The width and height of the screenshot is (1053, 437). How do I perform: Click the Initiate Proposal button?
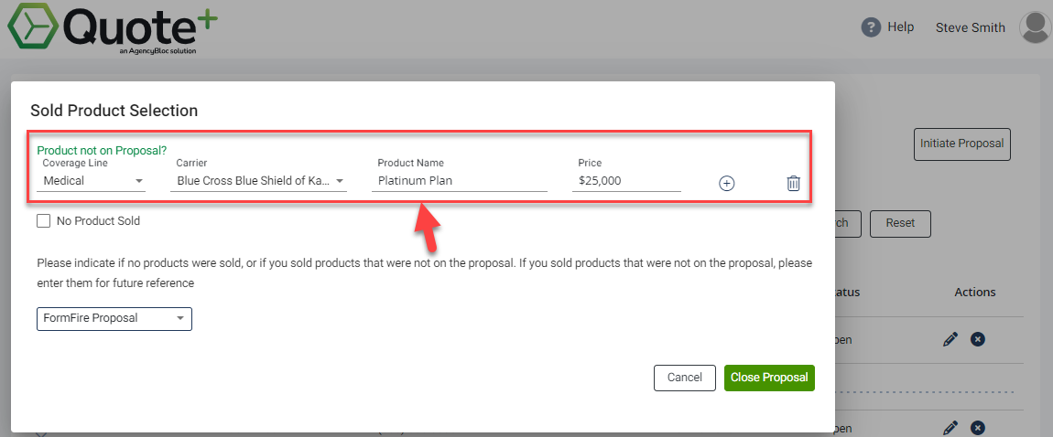coord(961,144)
